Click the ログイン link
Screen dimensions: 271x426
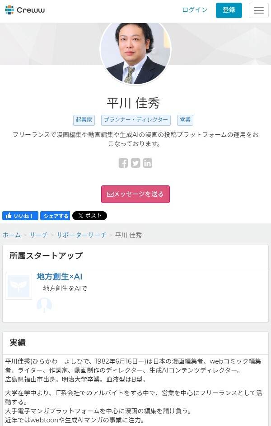point(195,10)
